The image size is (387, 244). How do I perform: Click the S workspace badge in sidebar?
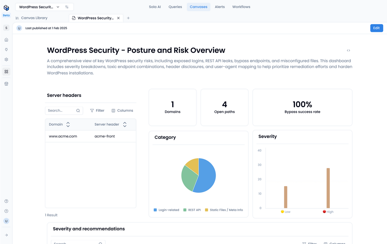pos(6,28)
